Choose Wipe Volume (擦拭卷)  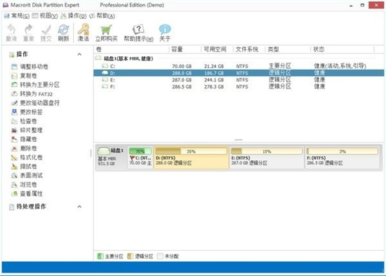click(24, 166)
